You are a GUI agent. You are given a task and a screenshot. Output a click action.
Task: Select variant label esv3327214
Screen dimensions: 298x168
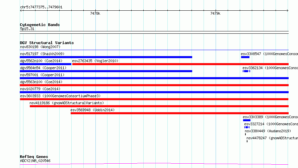pos(271,124)
